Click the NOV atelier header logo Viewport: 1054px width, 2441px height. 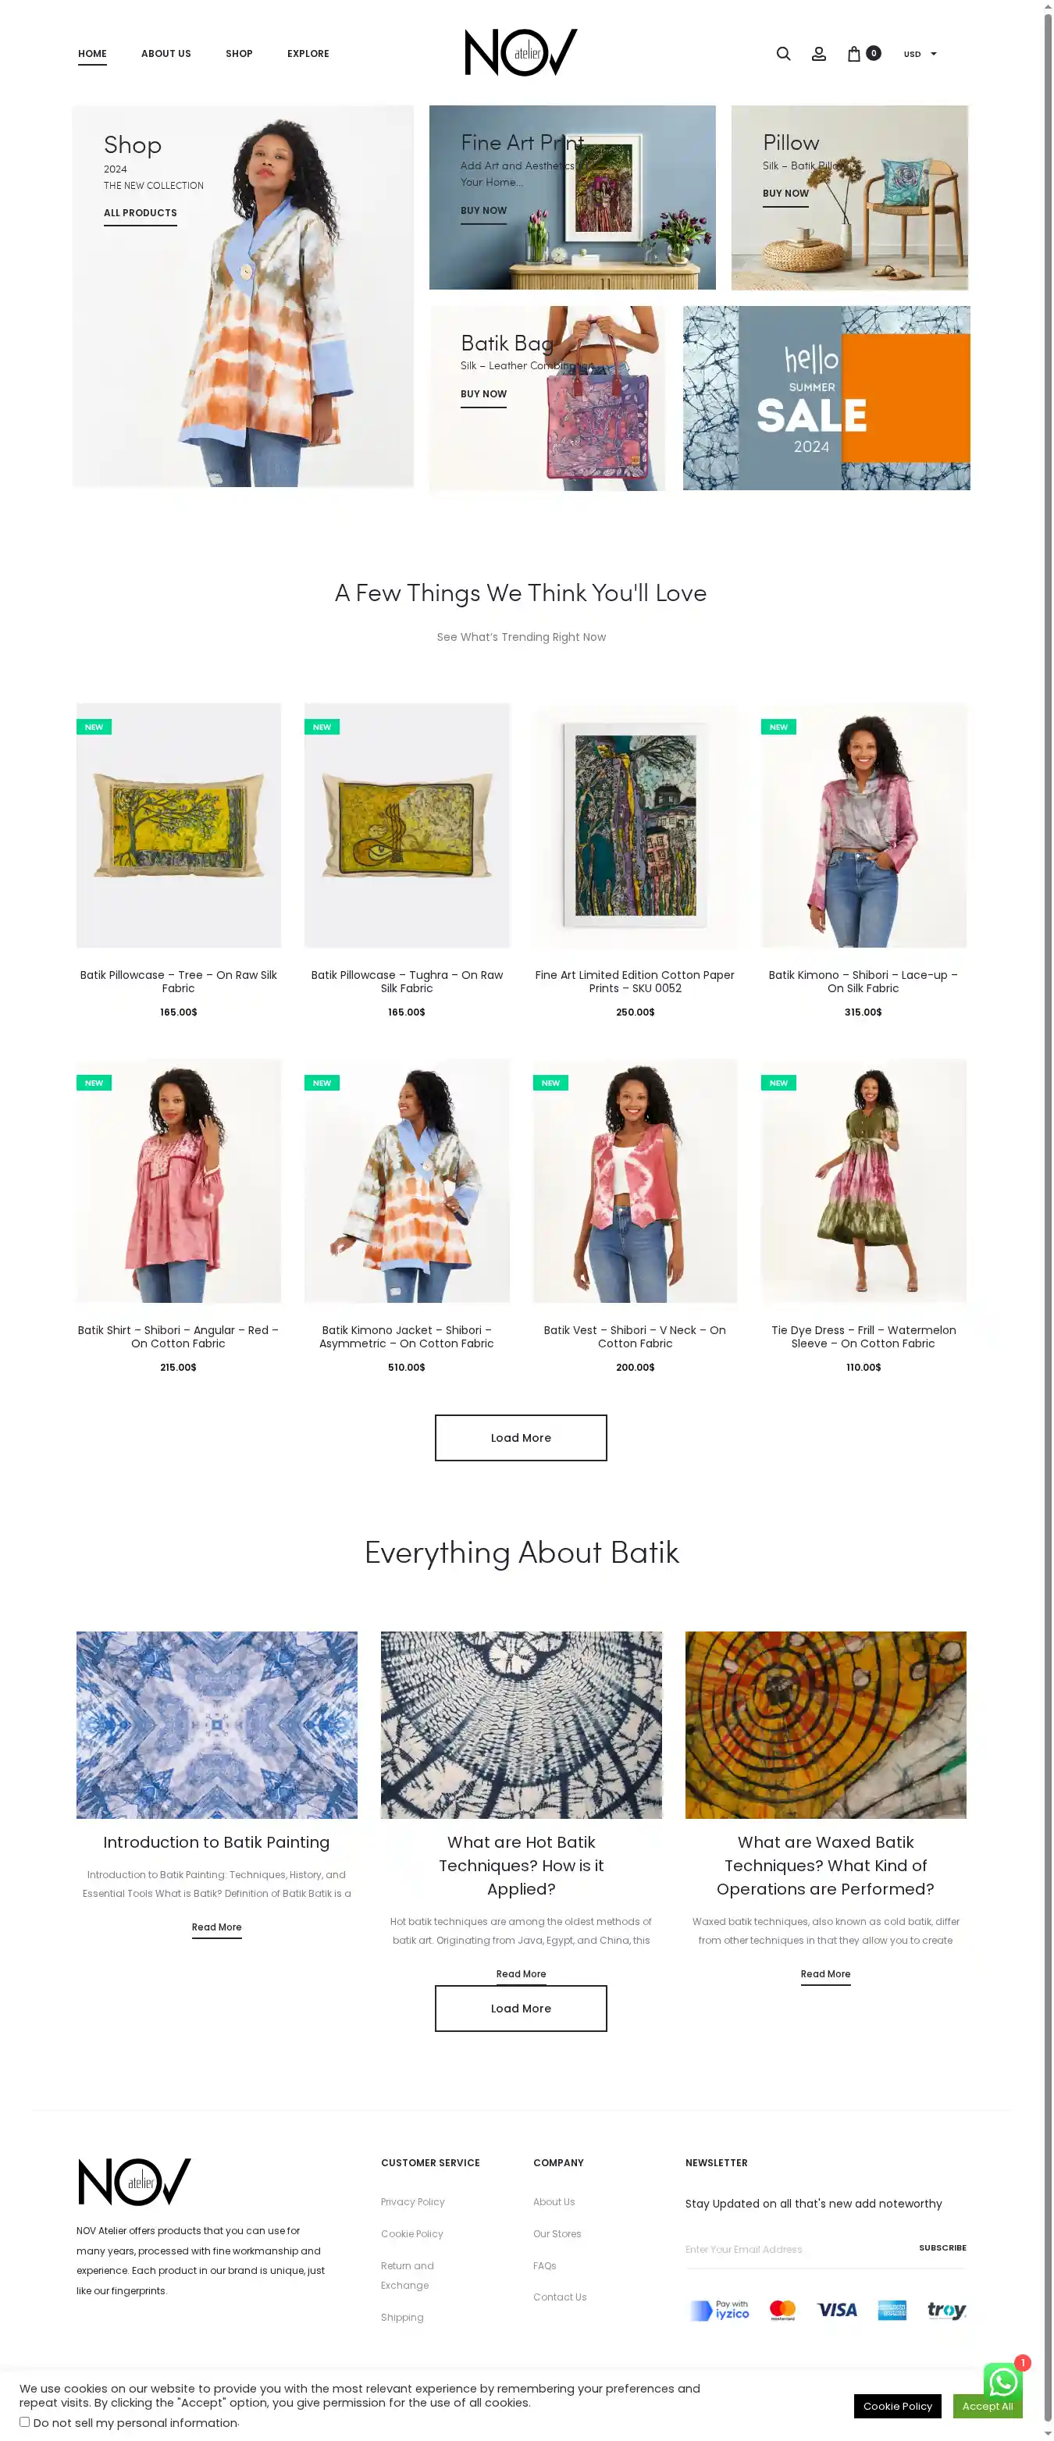tap(521, 52)
